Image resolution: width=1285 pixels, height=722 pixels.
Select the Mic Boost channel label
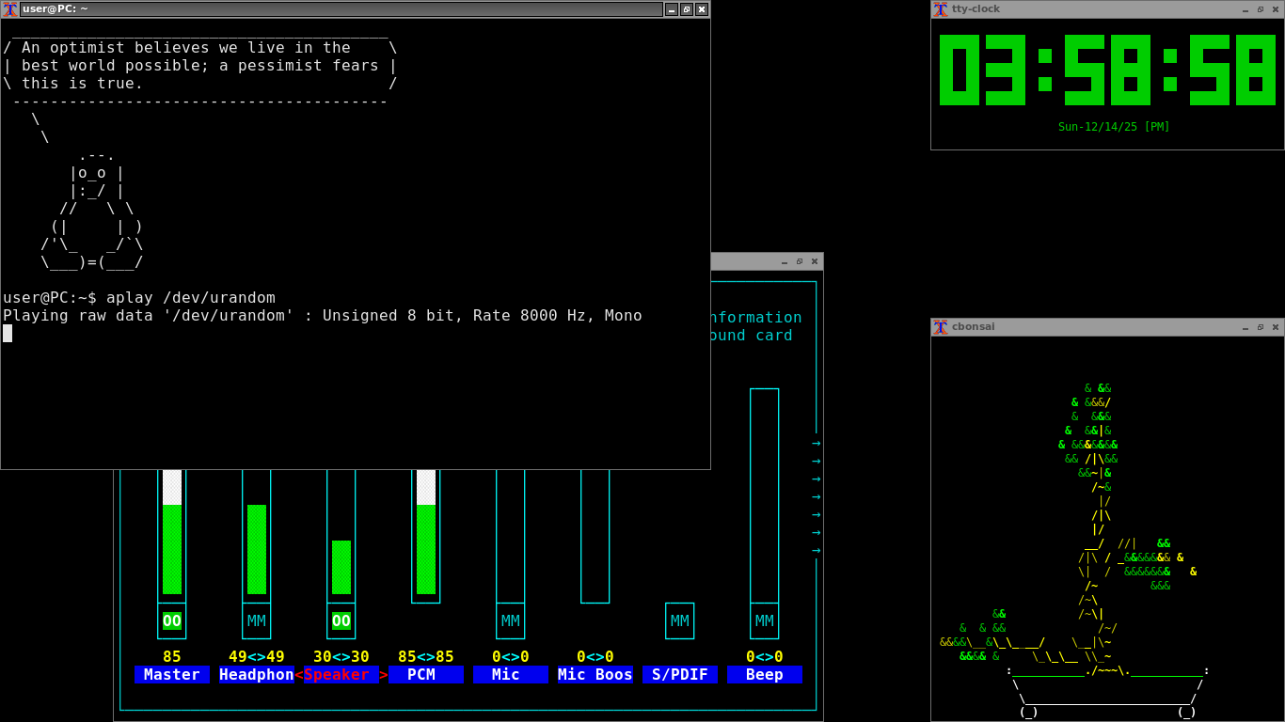[595, 675]
